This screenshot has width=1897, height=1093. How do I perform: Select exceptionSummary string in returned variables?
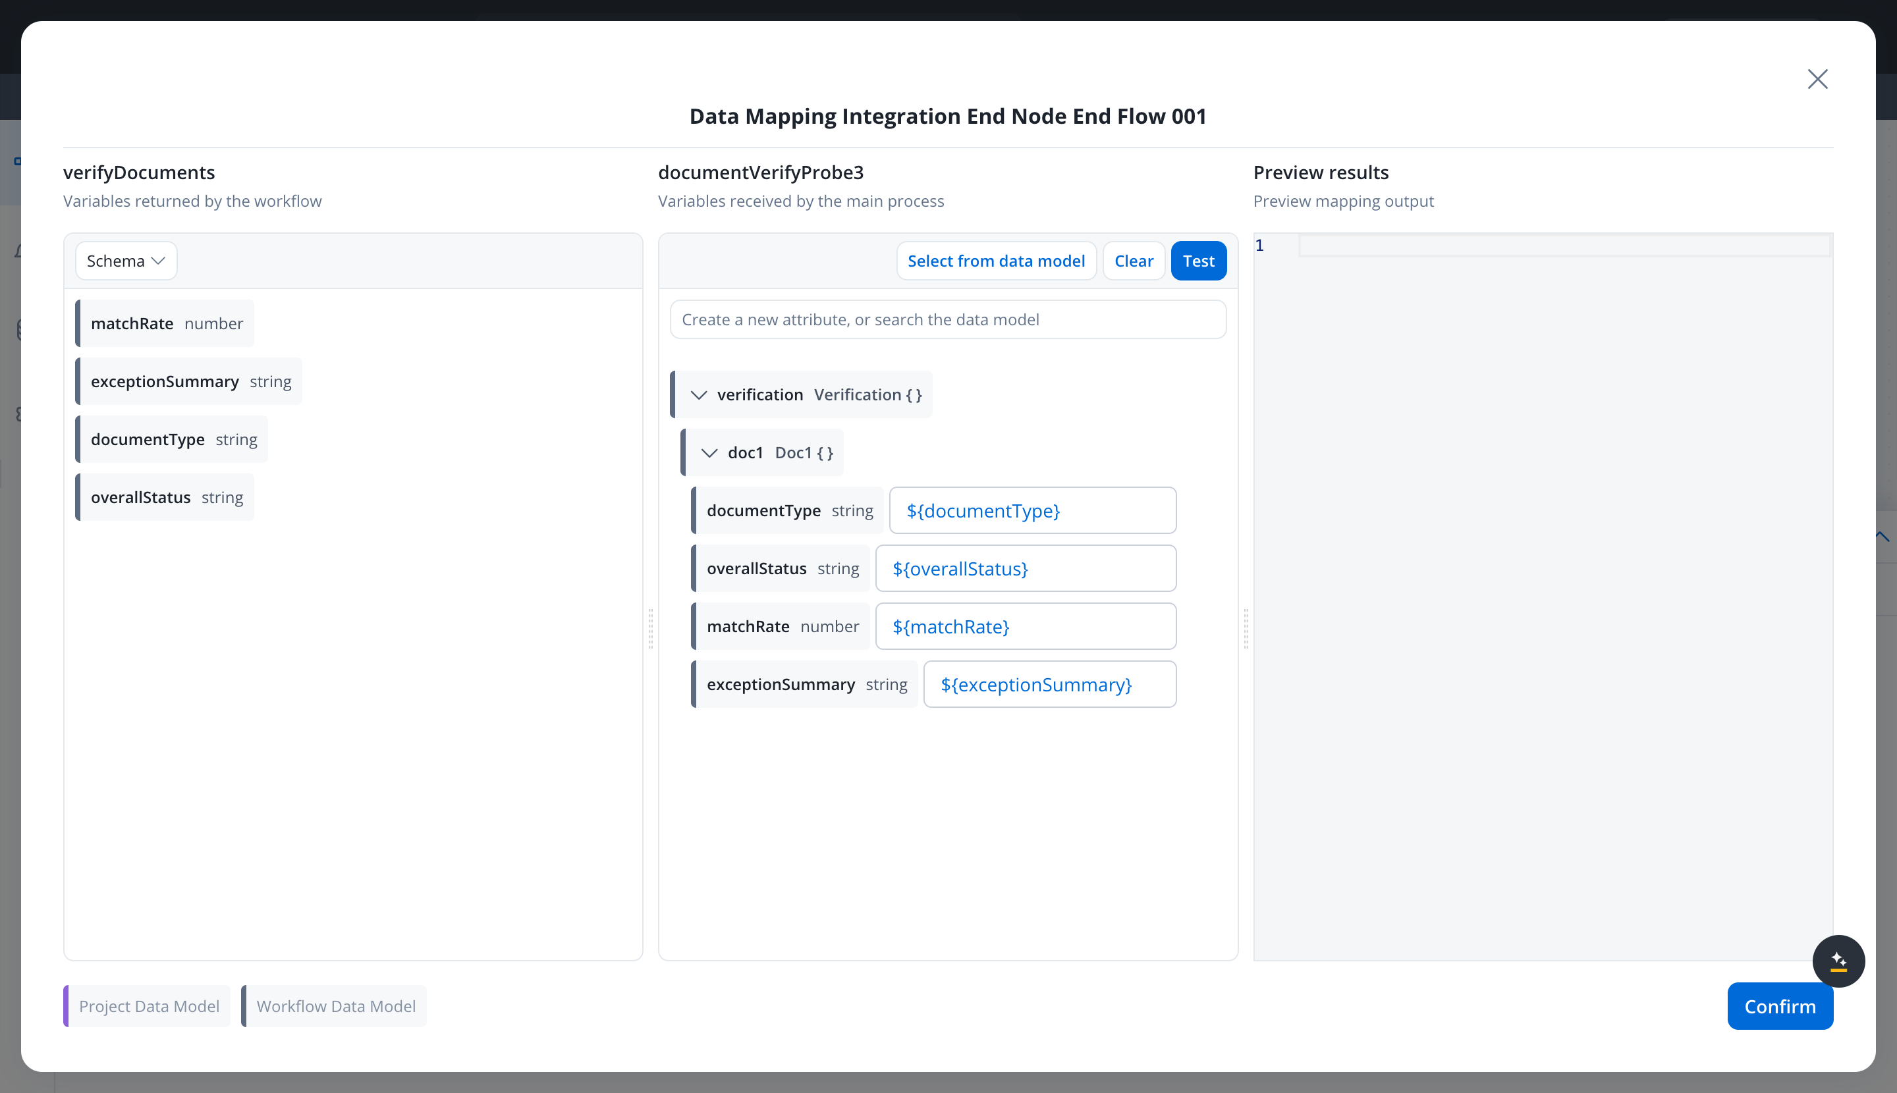(188, 381)
